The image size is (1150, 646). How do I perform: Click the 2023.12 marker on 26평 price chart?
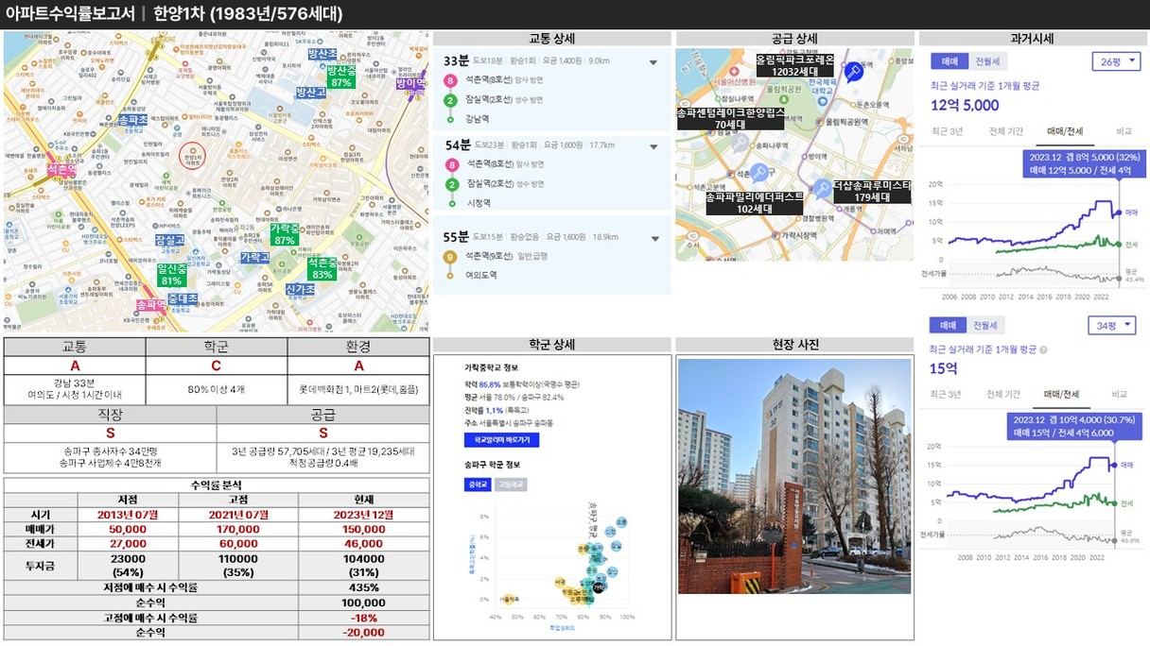[x=1120, y=213]
